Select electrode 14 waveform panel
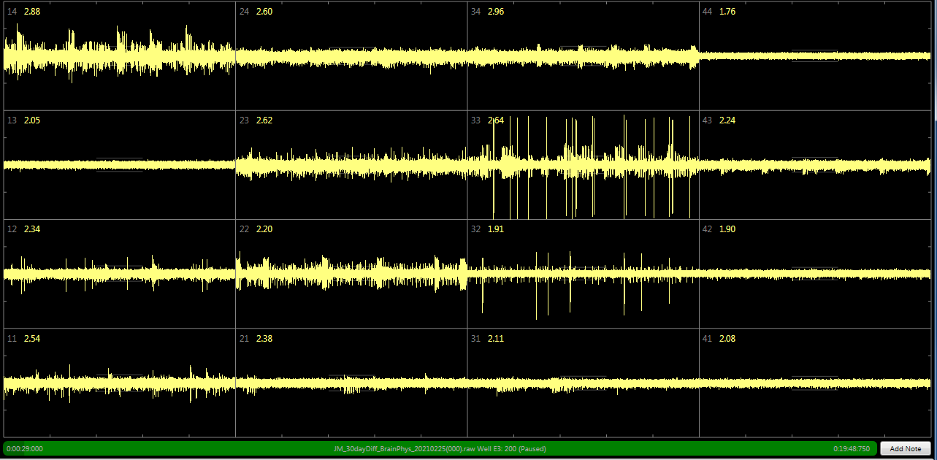This screenshot has width=937, height=460. click(120, 56)
